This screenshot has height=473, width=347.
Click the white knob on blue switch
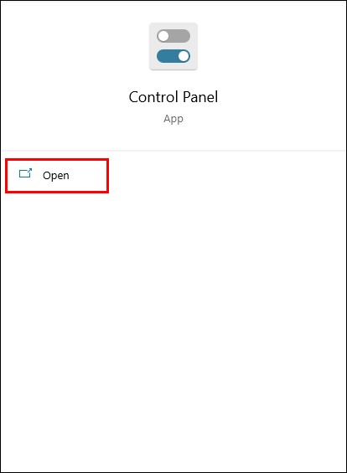(184, 56)
